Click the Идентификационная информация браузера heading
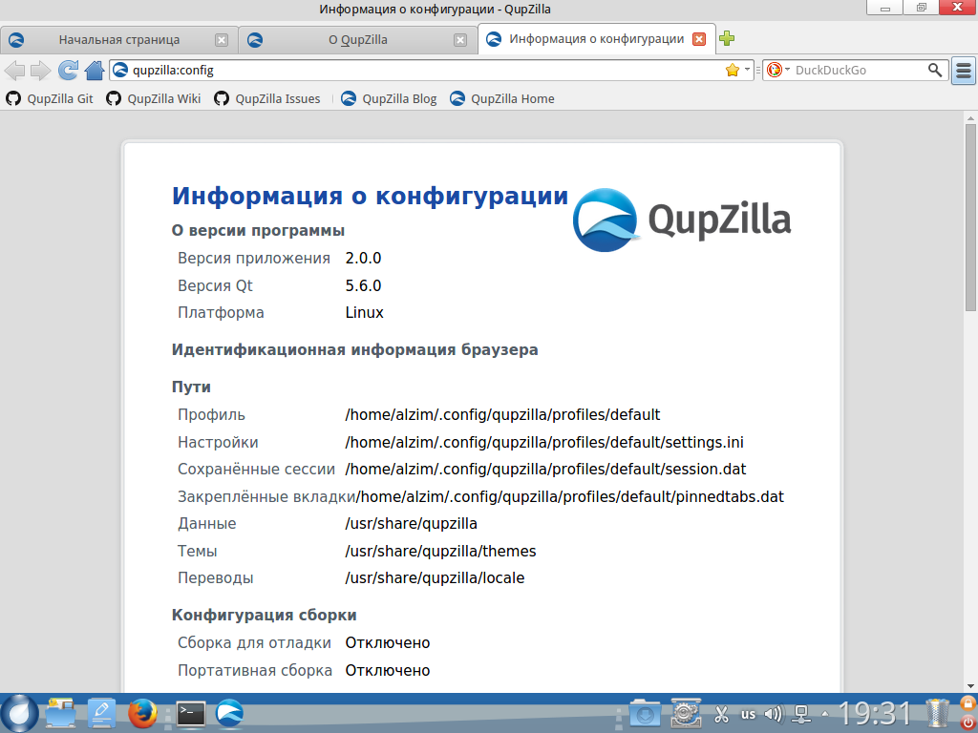Viewport: 978px width, 733px height. 355,349
